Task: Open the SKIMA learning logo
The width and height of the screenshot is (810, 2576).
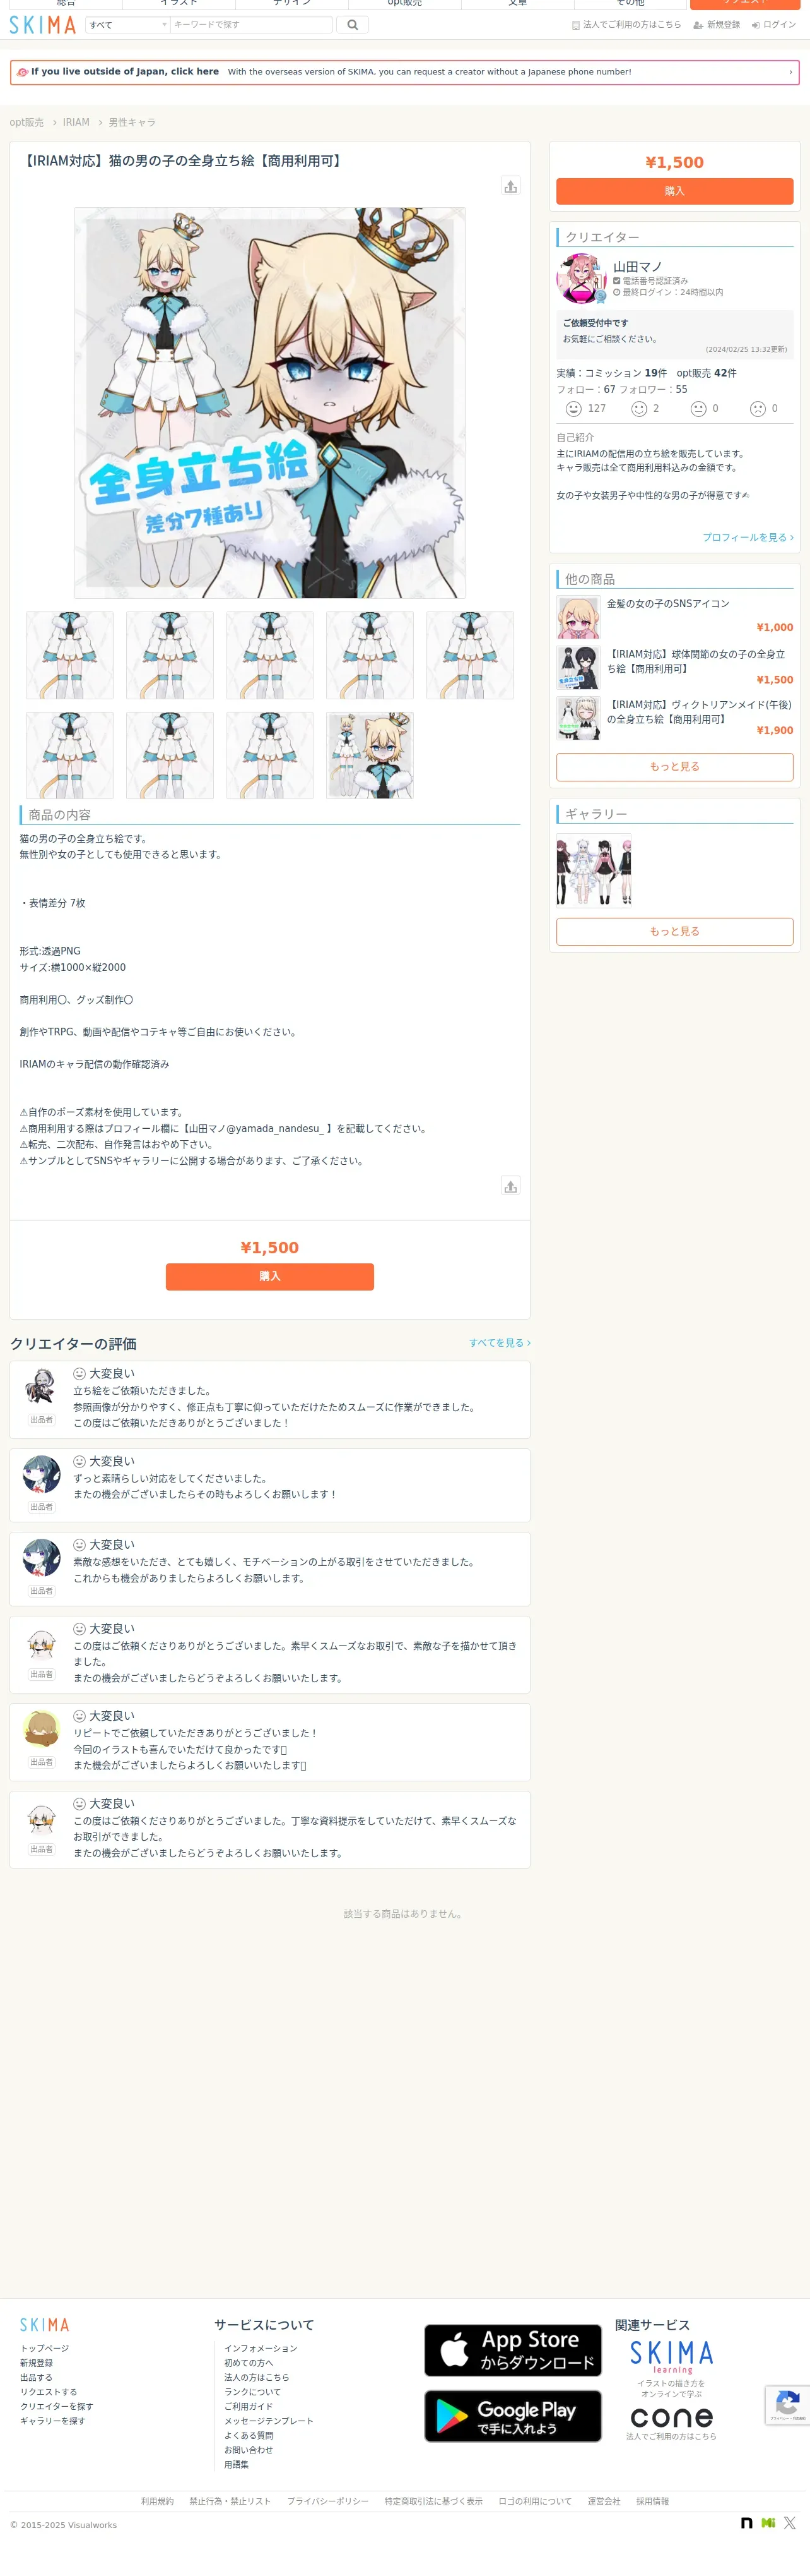Action: pos(672,2357)
